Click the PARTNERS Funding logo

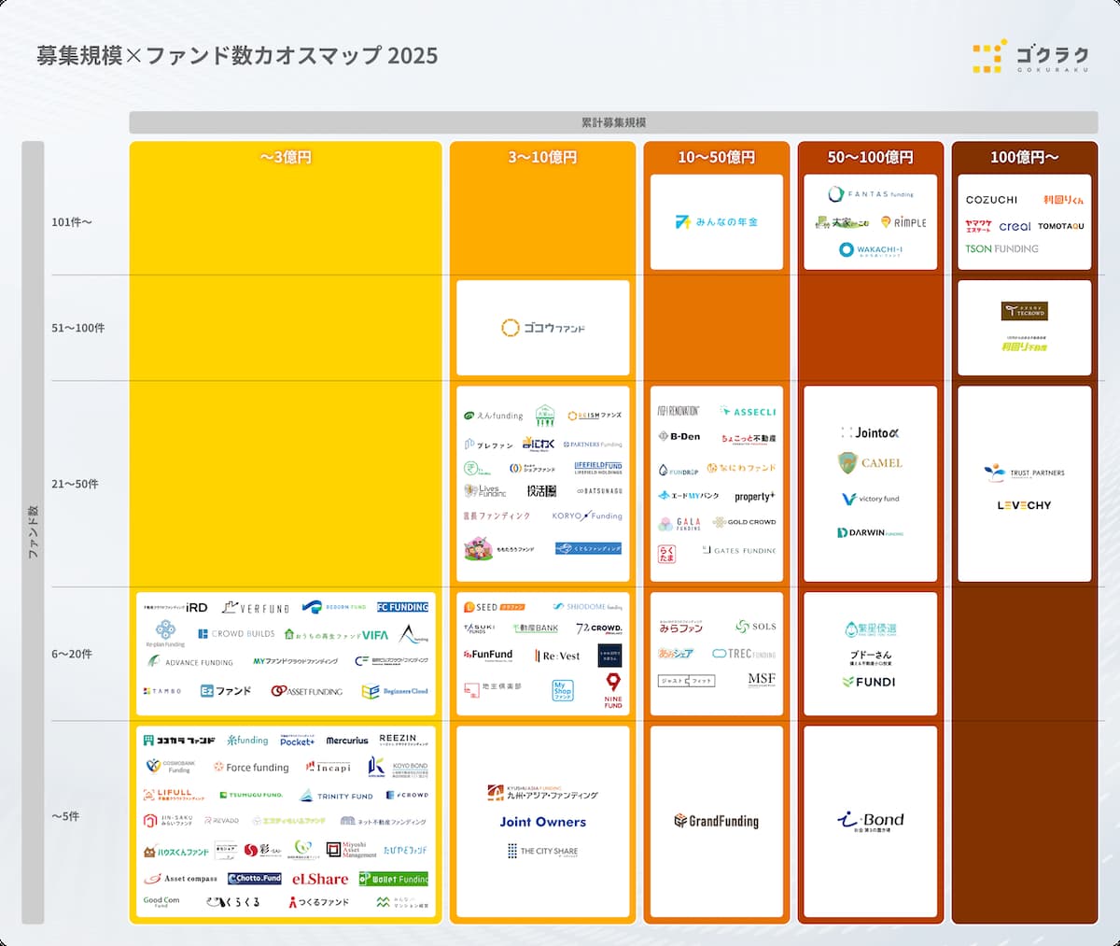[x=593, y=445]
